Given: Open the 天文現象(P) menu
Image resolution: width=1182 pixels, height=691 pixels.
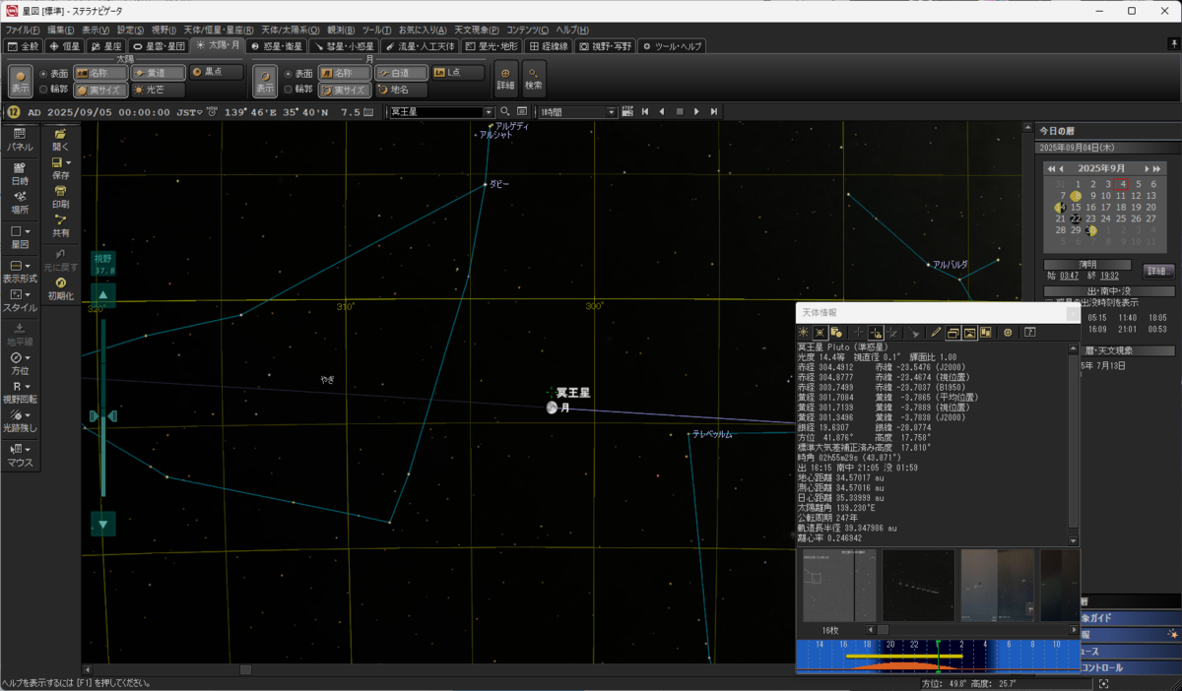Looking at the screenshot, I should (476, 31).
